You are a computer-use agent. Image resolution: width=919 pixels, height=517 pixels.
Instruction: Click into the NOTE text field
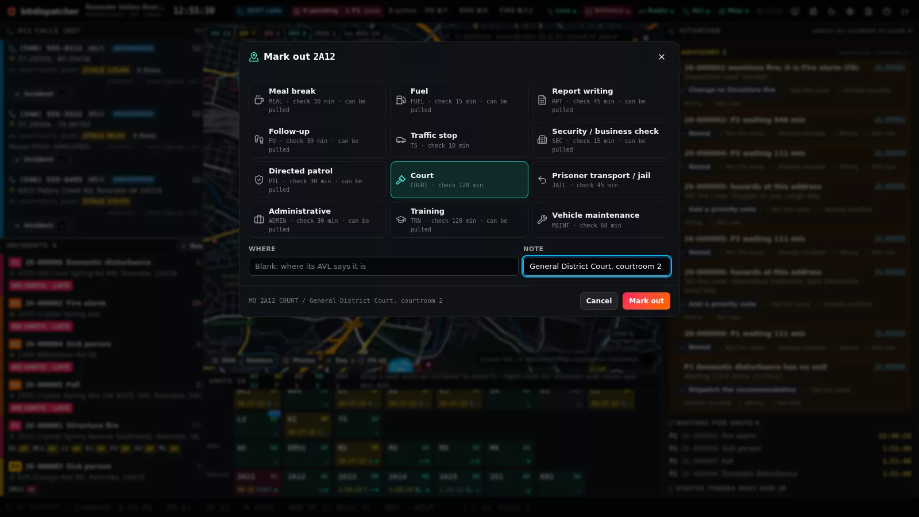(597, 267)
